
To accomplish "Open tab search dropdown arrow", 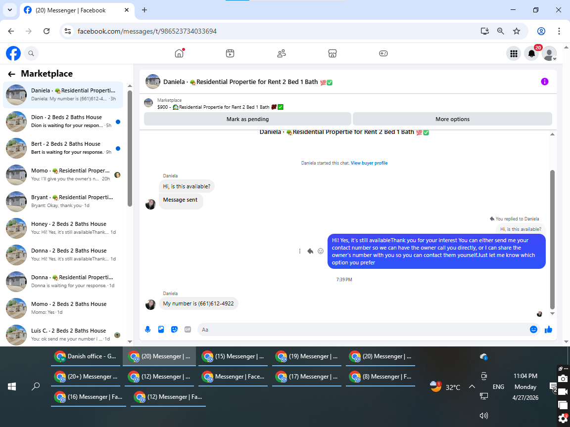I will tap(10, 10).
